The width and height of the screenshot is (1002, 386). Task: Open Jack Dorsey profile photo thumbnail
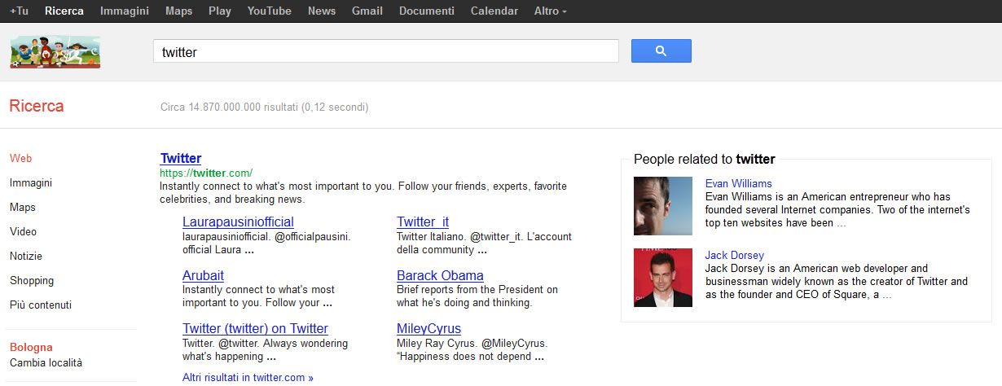click(x=662, y=278)
